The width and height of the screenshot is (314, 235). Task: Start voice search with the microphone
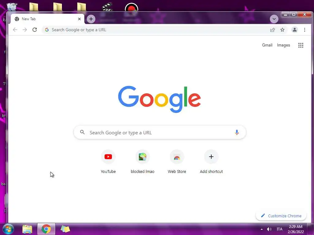pos(237,132)
